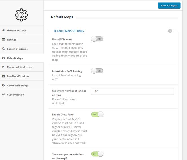Image resolution: width=187 pixels, height=160 pixels.
Task: Enable the Use AJAX loading toggle
Action: click(97, 39)
